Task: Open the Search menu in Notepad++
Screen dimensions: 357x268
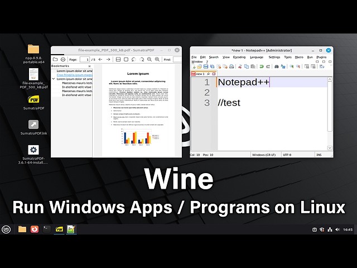Action: point(214,57)
